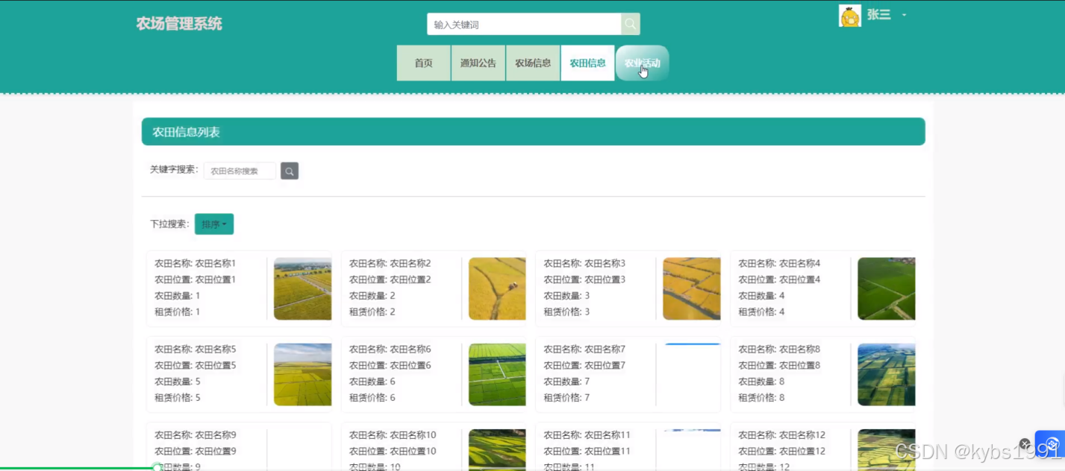Click the video progress slider handle
The width and height of the screenshot is (1065, 471).
click(157, 468)
